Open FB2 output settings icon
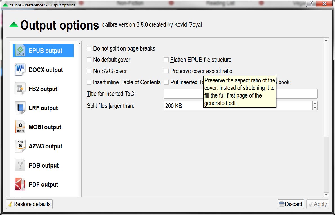Viewport: 335px width, 215px height. [20, 89]
